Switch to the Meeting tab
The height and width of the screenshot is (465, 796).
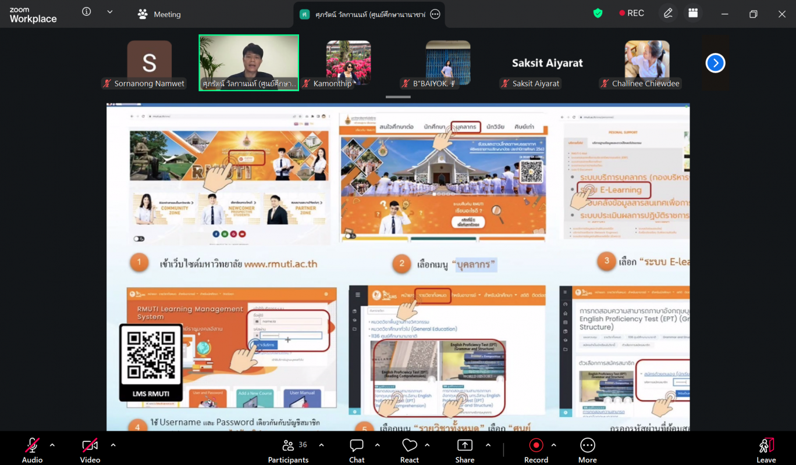pos(159,14)
